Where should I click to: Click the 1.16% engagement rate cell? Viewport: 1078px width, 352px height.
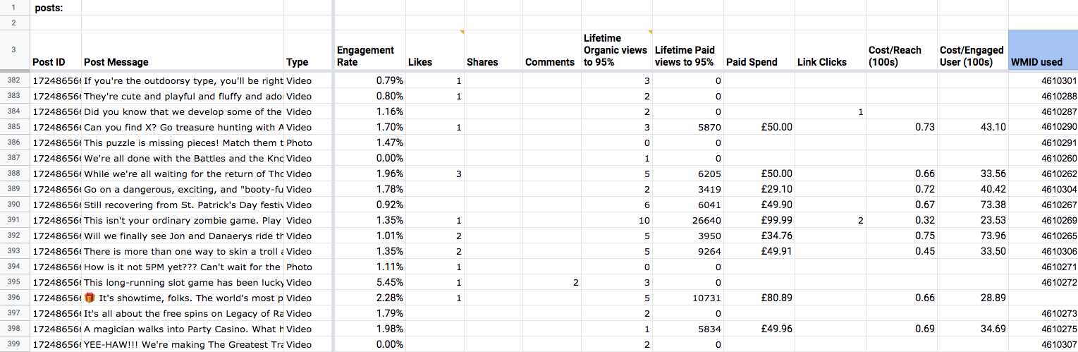point(370,112)
